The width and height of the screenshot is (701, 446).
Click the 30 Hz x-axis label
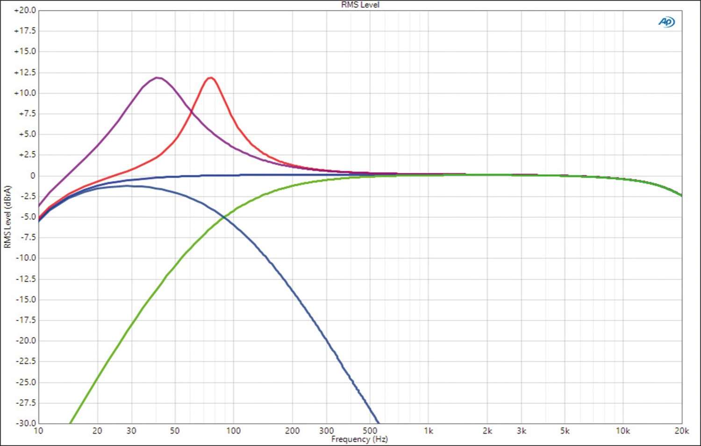tap(131, 431)
